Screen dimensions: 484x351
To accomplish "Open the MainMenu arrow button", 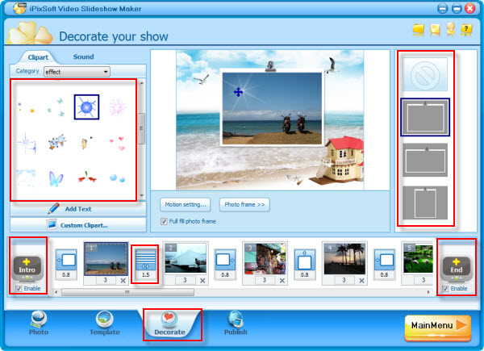I will pyautogui.click(x=437, y=326).
